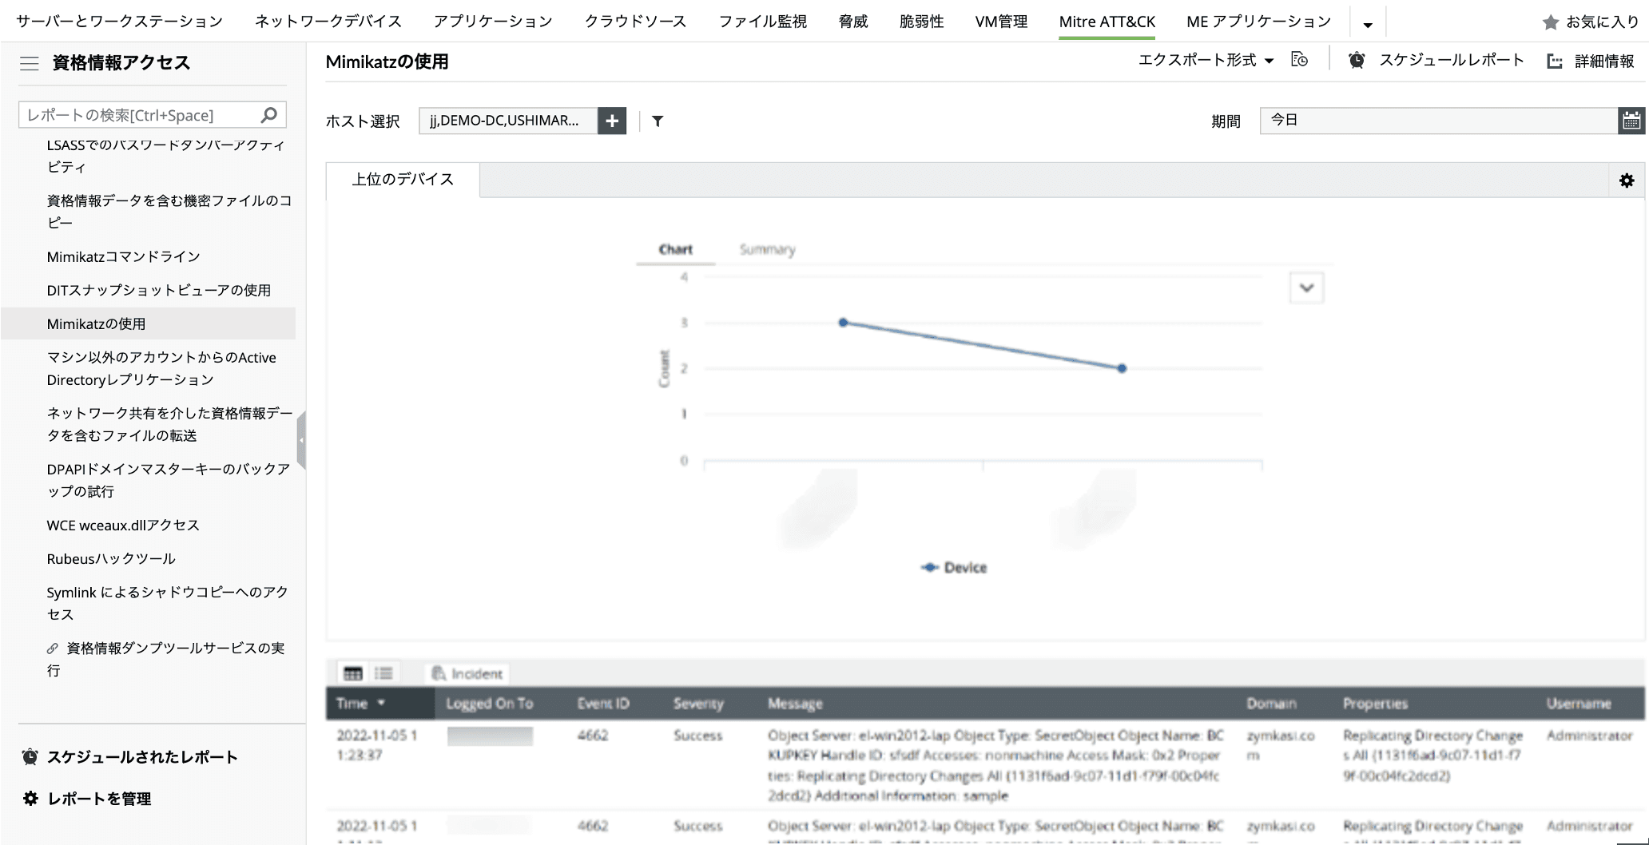Select the 上位のデバイス tab
The width and height of the screenshot is (1649, 845).
click(x=403, y=180)
